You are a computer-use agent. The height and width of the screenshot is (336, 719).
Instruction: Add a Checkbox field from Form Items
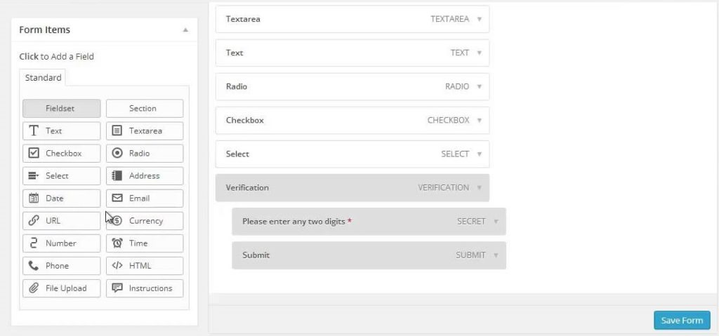pyautogui.click(x=62, y=154)
